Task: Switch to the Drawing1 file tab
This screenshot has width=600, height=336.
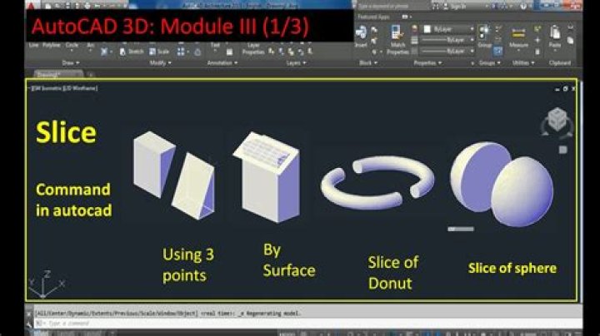Action: (x=58, y=75)
